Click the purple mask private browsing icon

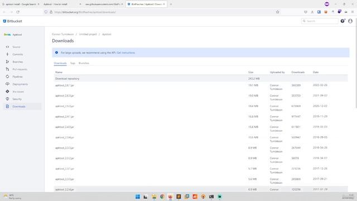pos(327,4)
